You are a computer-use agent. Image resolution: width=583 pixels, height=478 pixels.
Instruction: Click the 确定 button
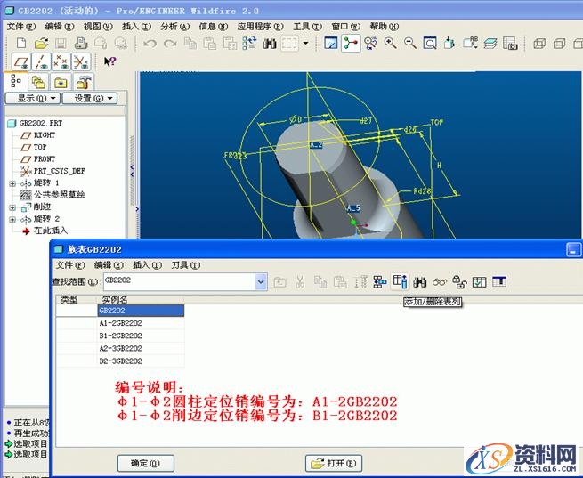[x=146, y=464]
